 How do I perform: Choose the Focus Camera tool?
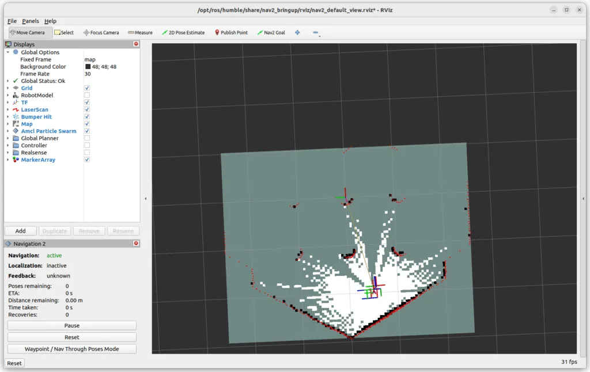pyautogui.click(x=101, y=33)
